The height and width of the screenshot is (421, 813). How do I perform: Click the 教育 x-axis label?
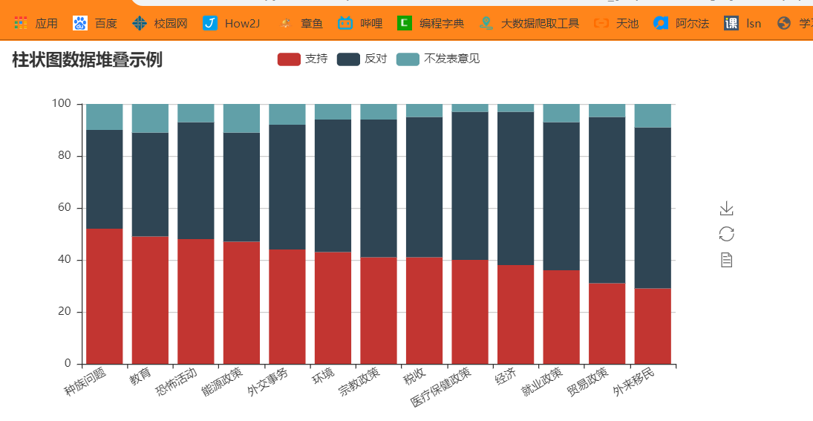tap(140, 376)
